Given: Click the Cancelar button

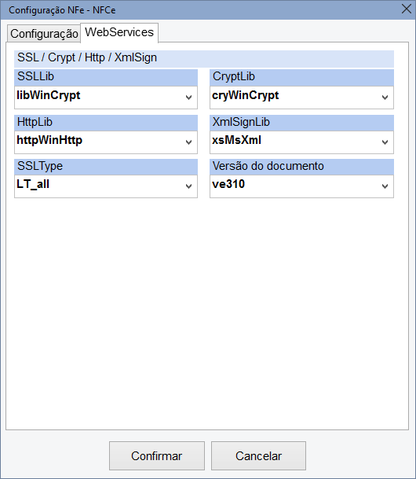Looking at the screenshot, I should [x=258, y=455].
